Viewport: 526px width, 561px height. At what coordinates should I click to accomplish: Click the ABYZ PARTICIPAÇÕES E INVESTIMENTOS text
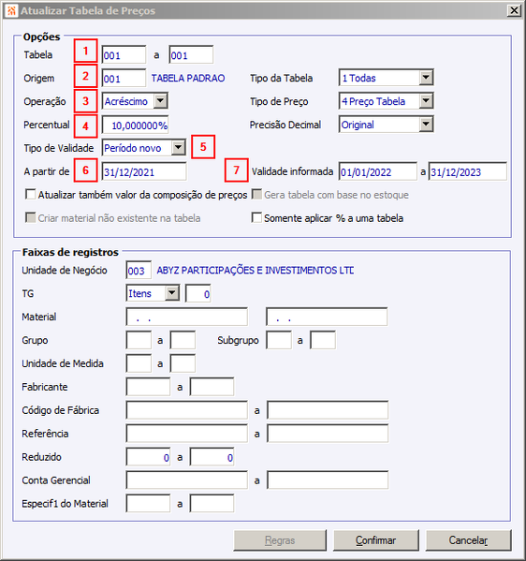256,270
